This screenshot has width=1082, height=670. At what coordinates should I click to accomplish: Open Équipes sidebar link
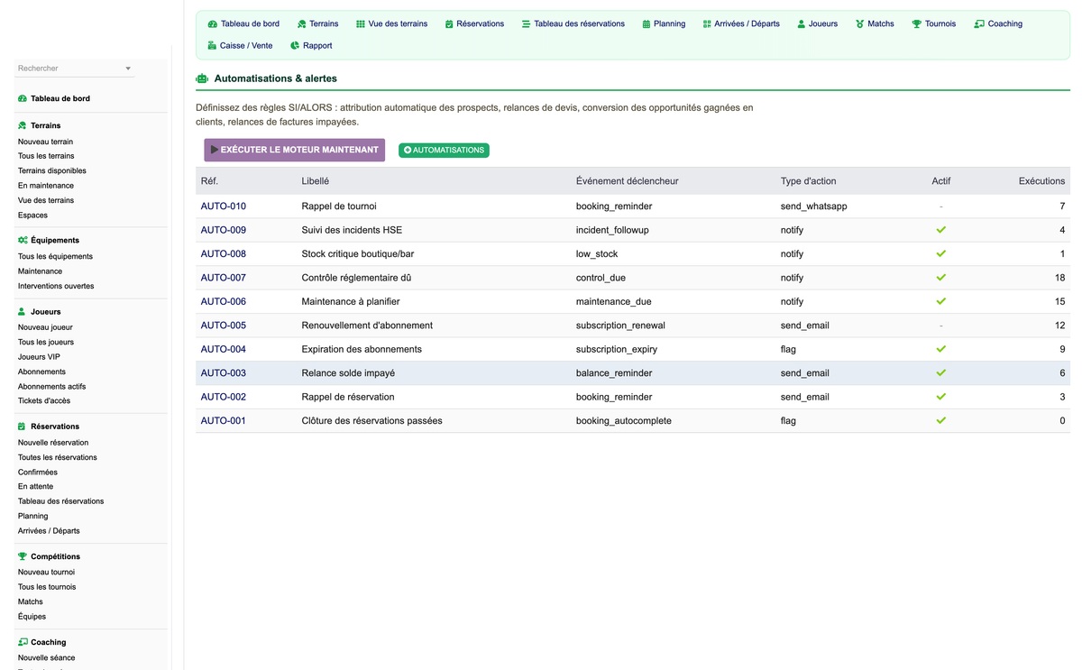pos(32,617)
